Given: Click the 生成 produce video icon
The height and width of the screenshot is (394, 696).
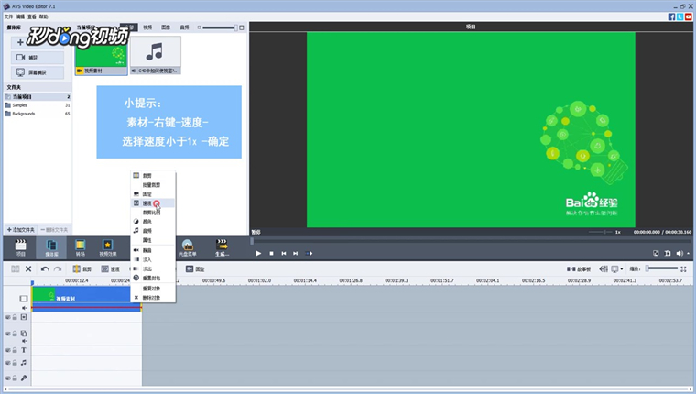Looking at the screenshot, I should pyautogui.click(x=222, y=247).
